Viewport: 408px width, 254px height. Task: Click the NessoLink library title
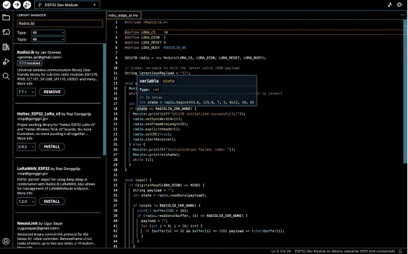point(27,223)
